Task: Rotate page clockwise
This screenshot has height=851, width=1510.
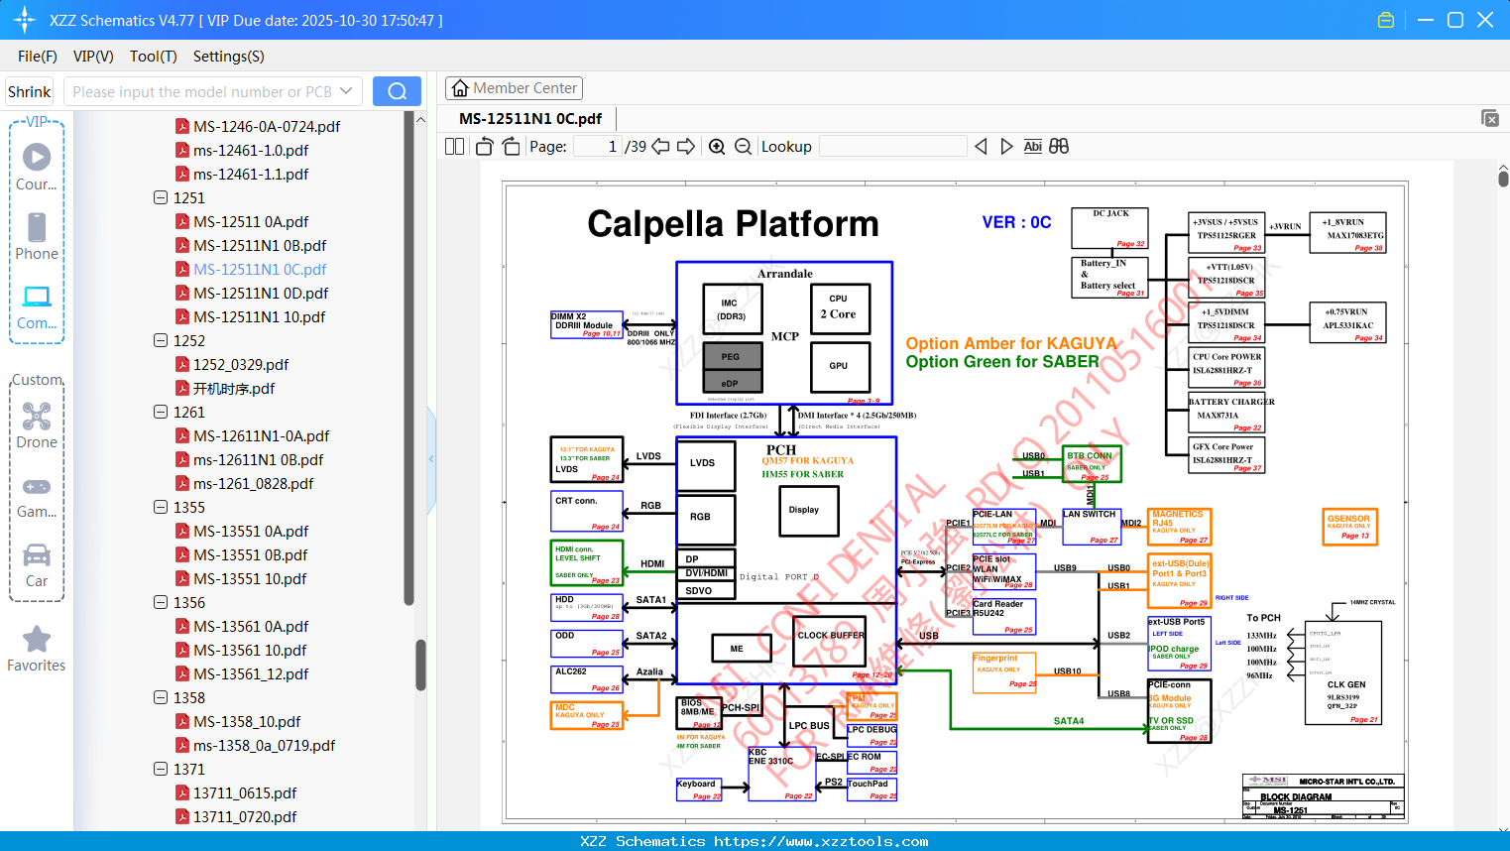Action: (511, 146)
